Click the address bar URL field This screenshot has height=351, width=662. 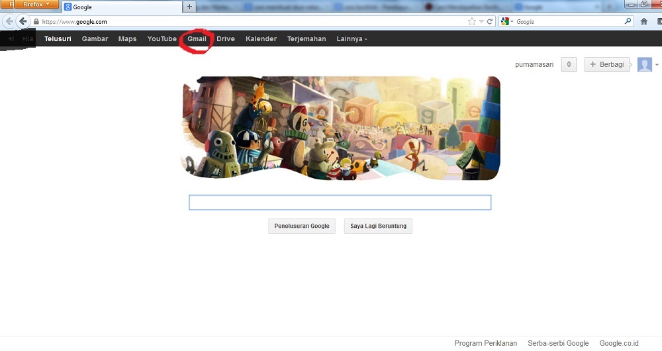click(x=254, y=22)
